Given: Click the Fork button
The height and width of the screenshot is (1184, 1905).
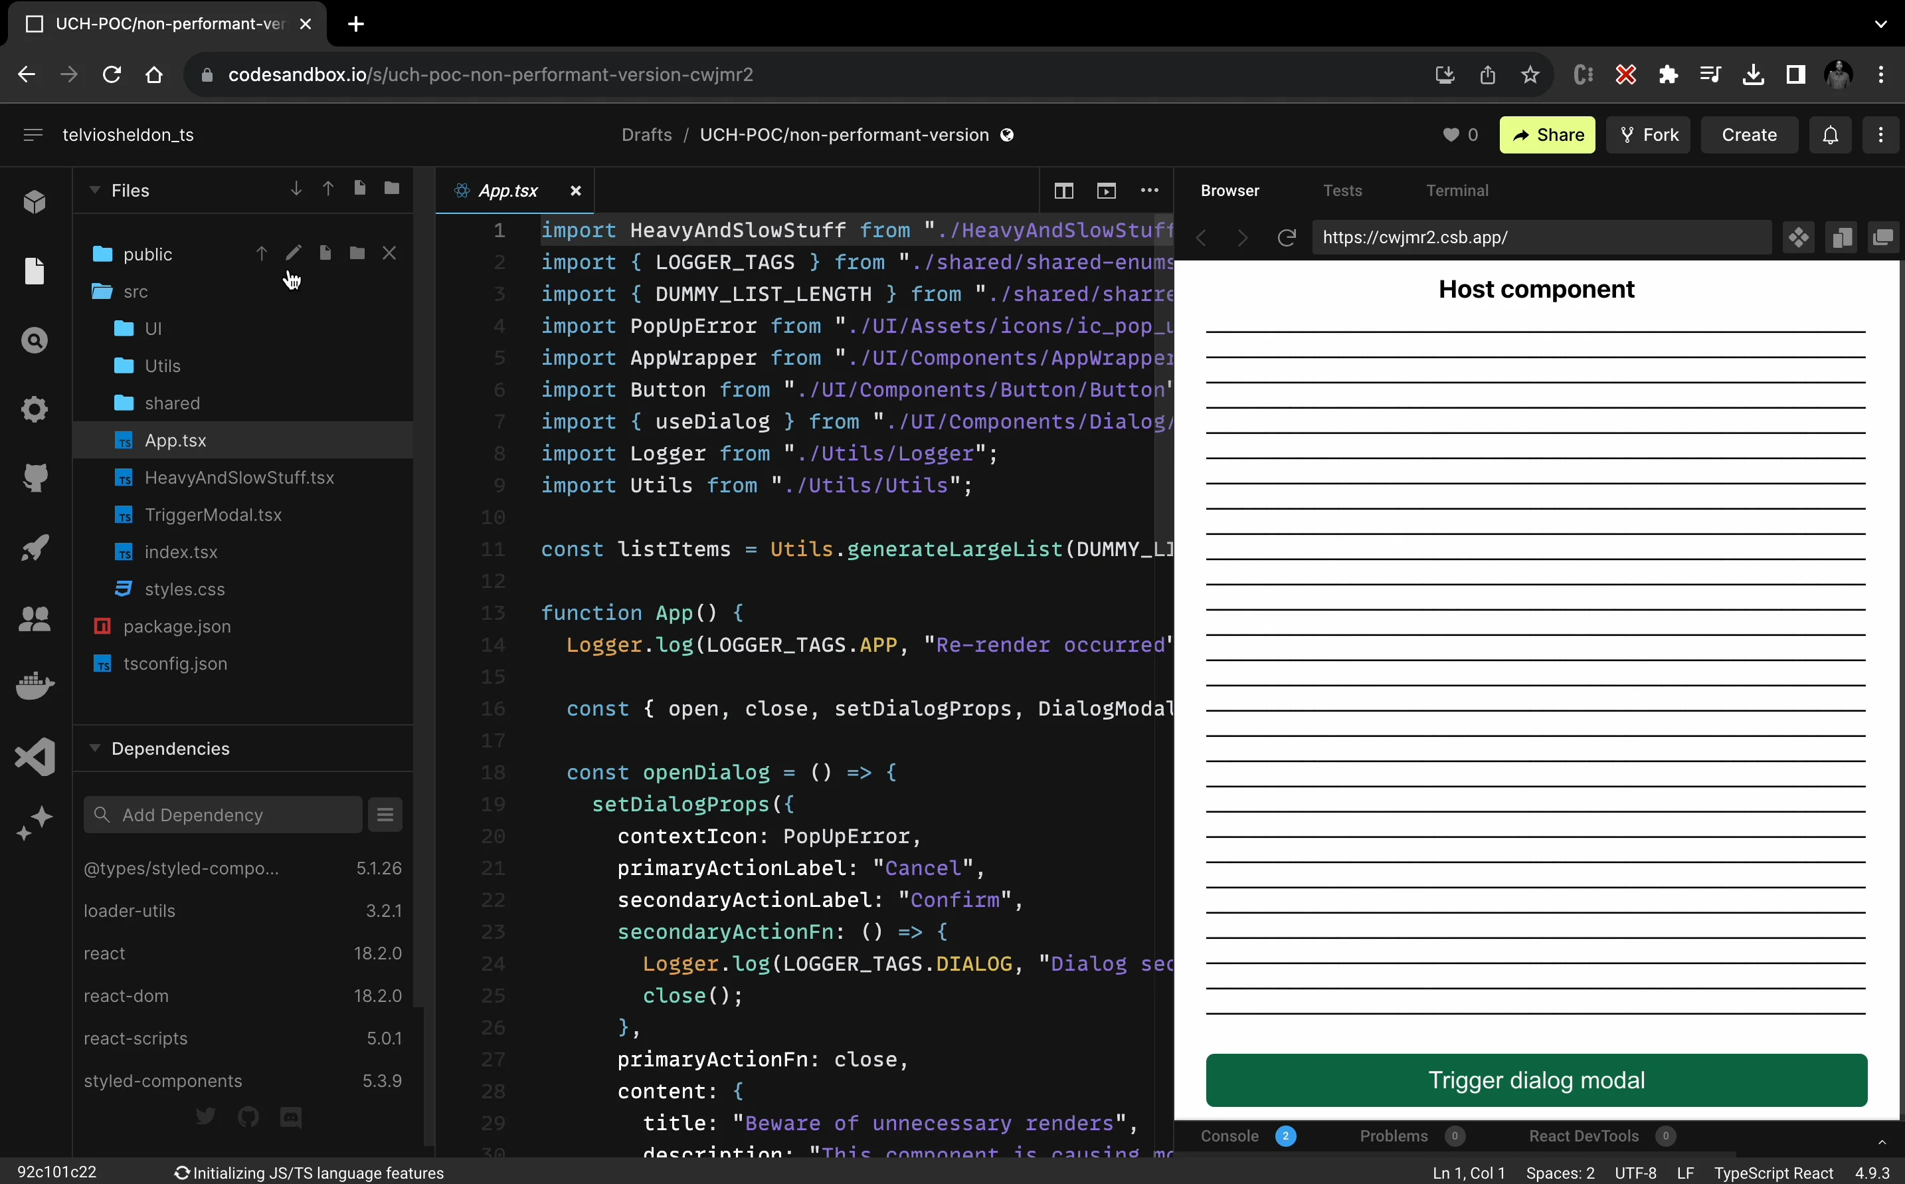Looking at the screenshot, I should (1649, 135).
